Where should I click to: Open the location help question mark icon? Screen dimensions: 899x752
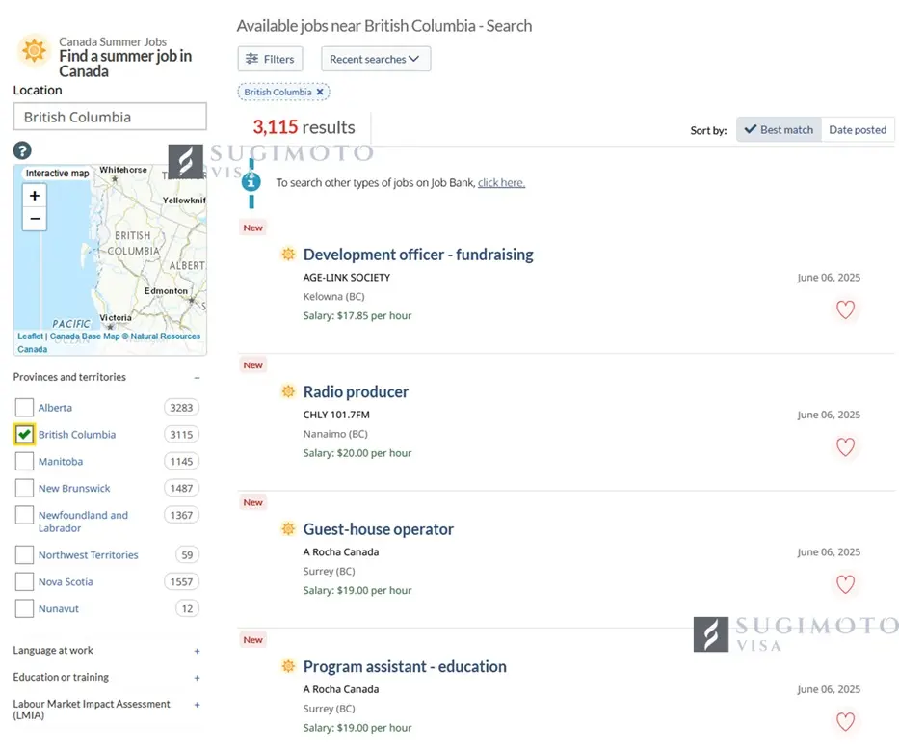pyautogui.click(x=22, y=150)
